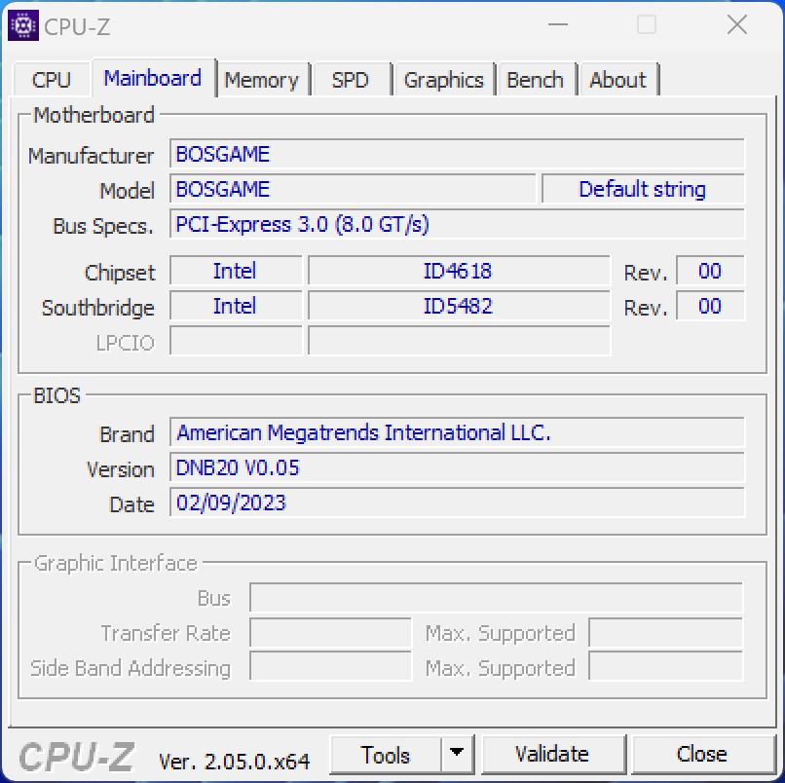Select 'American Megatrends International LLC.' BIOS brand
This screenshot has width=785, height=783.
457,432
